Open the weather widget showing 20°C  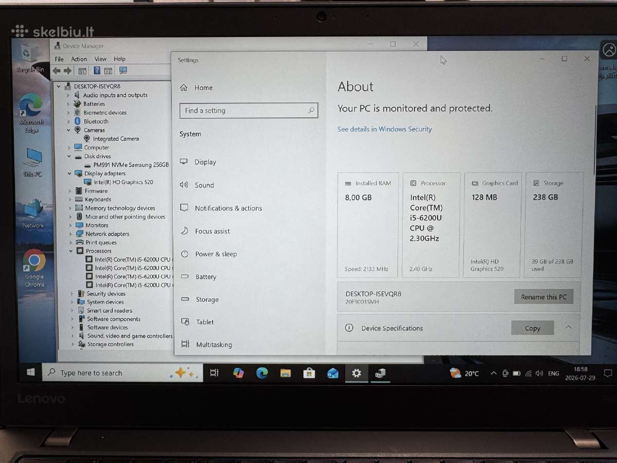(464, 373)
